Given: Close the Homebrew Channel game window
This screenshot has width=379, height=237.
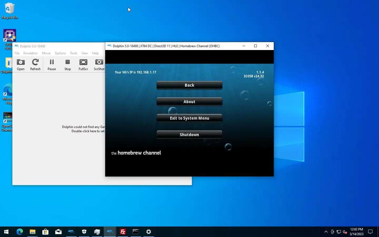Looking at the screenshot, I should [x=268, y=46].
